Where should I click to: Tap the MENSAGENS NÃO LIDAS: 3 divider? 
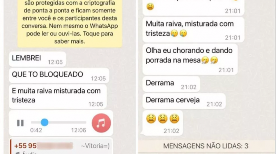click(x=206, y=146)
